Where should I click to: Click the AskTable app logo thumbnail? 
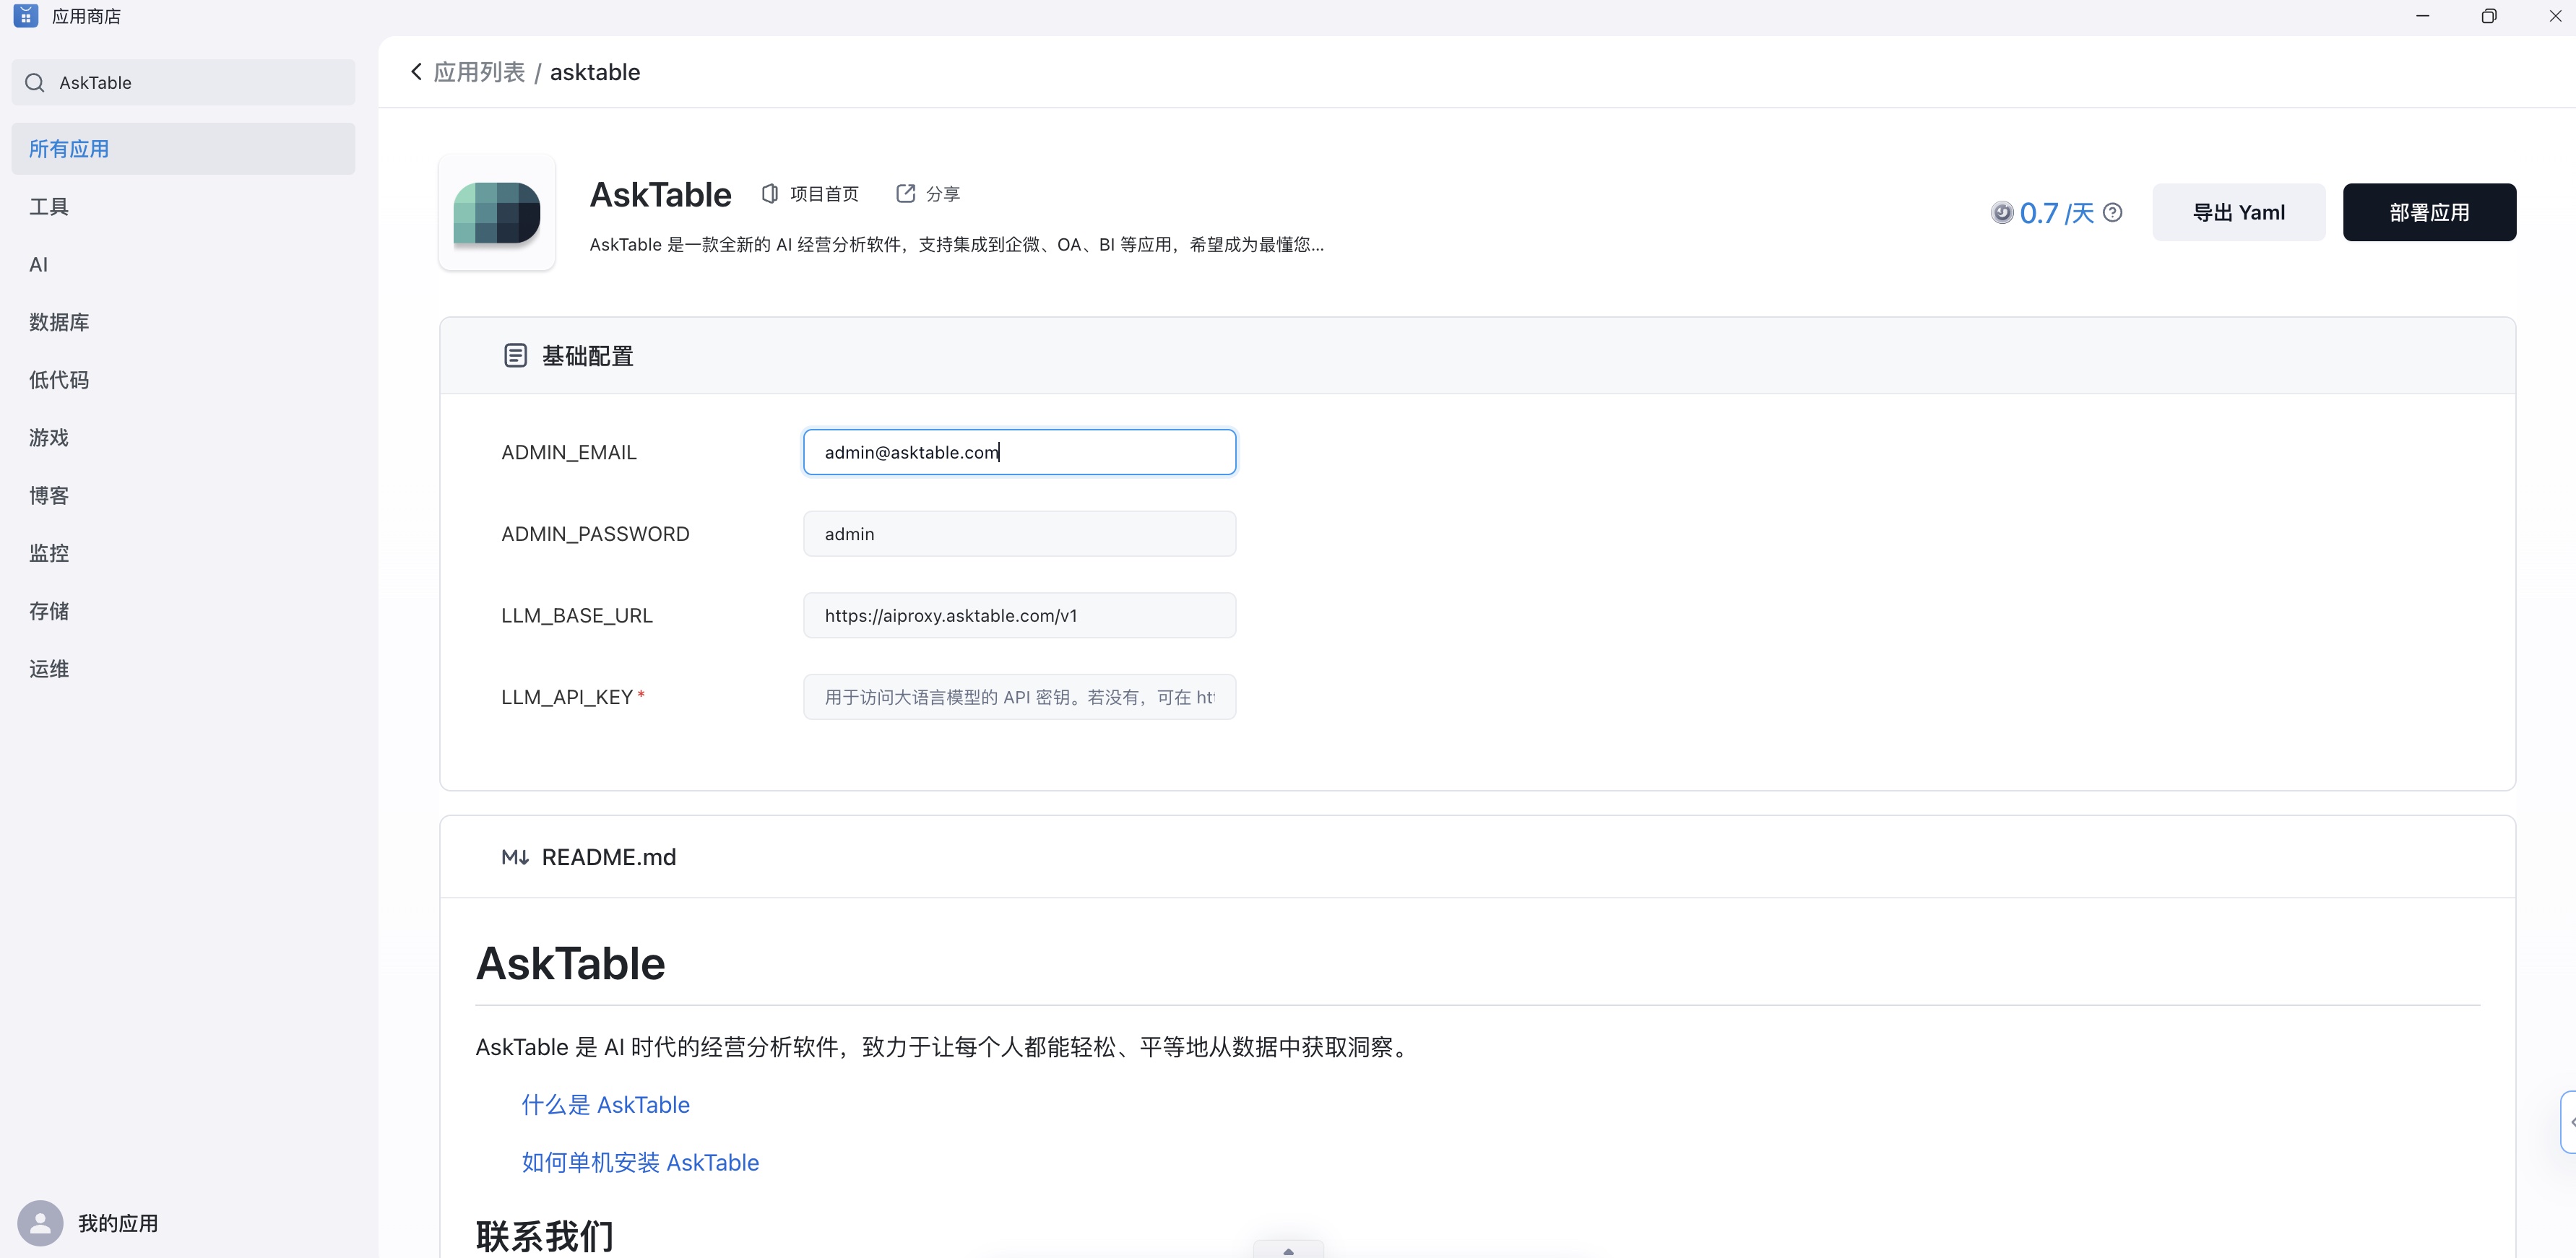(x=497, y=212)
